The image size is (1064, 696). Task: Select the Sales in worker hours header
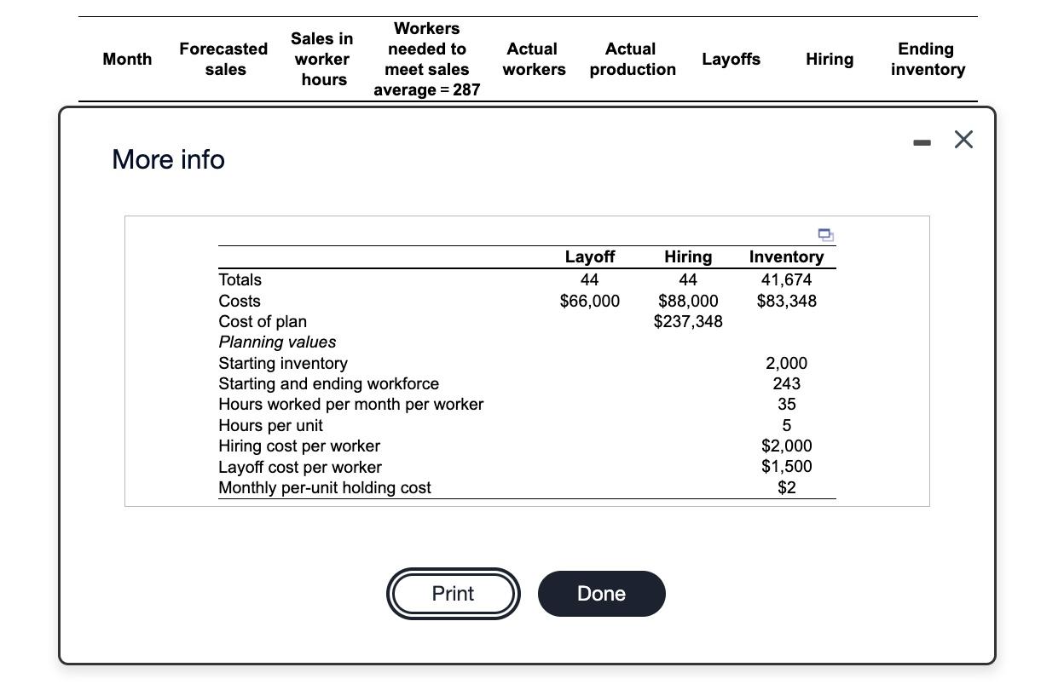click(322, 59)
